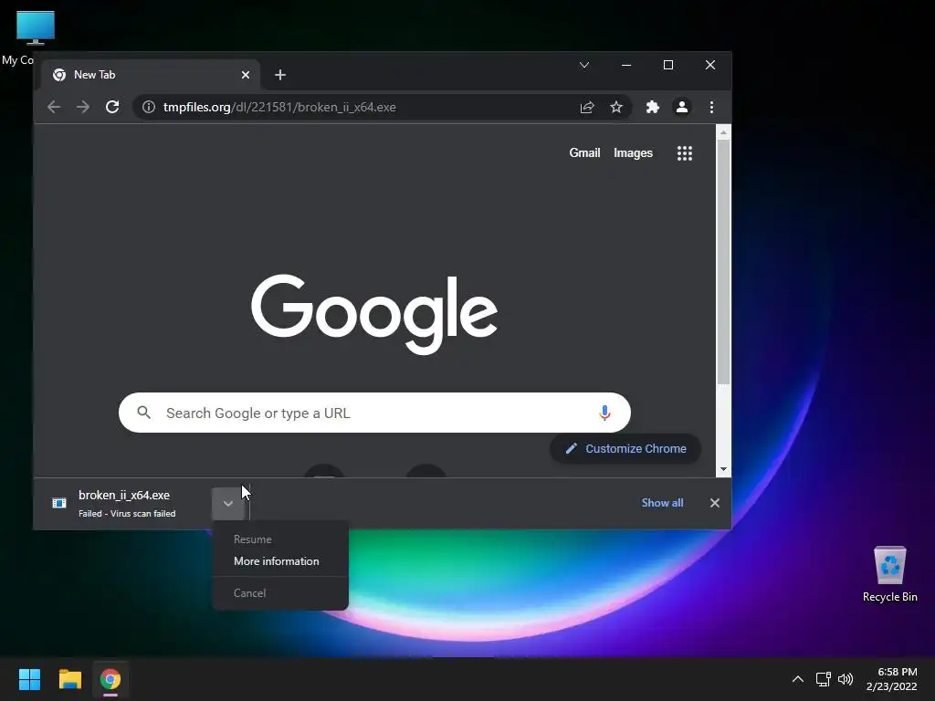This screenshot has width=935, height=701.
Task: Click the Google search box
Action: tap(374, 413)
